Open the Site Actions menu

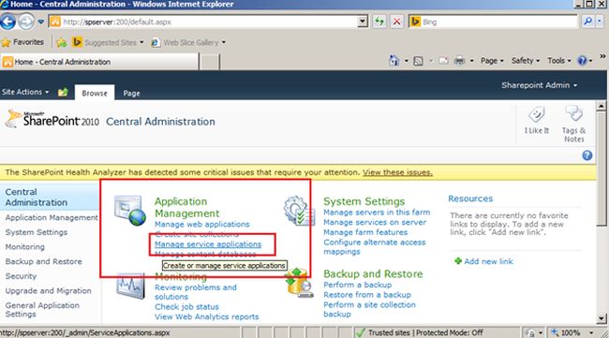coord(25,92)
